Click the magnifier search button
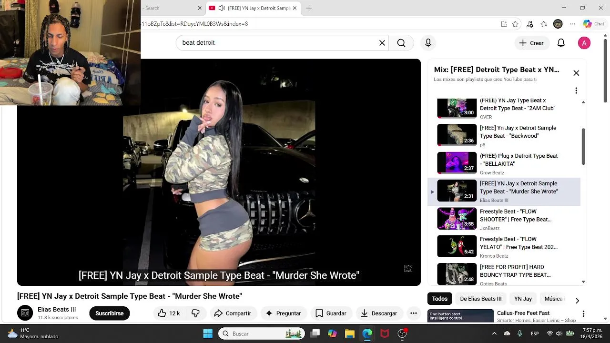610x343 pixels. coord(401,43)
